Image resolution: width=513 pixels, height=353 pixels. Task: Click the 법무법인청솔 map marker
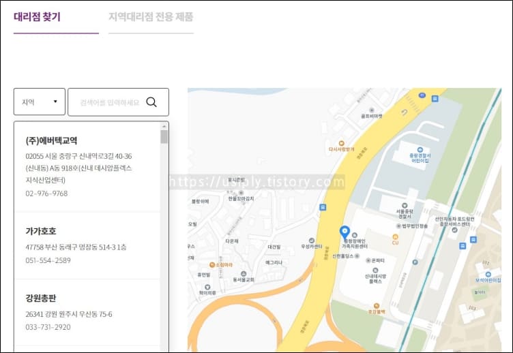pyautogui.click(x=399, y=226)
